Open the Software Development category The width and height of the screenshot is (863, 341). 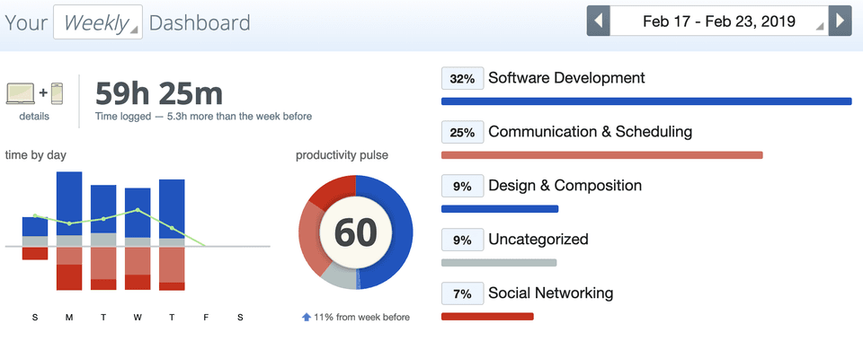pos(566,78)
